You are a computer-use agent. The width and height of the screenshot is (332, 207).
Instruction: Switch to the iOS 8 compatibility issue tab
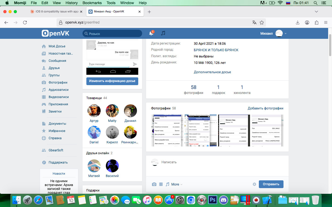(x=56, y=12)
